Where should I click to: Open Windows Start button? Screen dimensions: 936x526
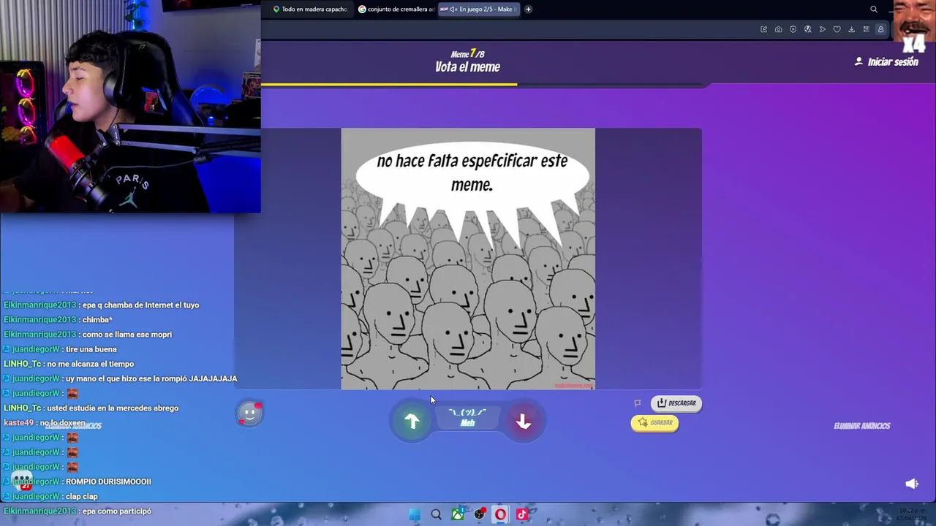point(415,514)
